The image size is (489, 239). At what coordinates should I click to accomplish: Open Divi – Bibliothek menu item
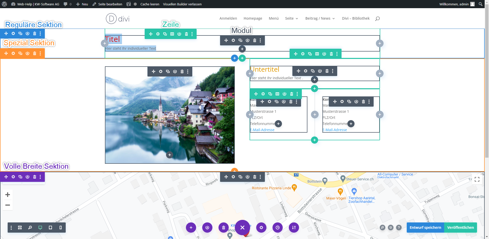[x=356, y=18]
